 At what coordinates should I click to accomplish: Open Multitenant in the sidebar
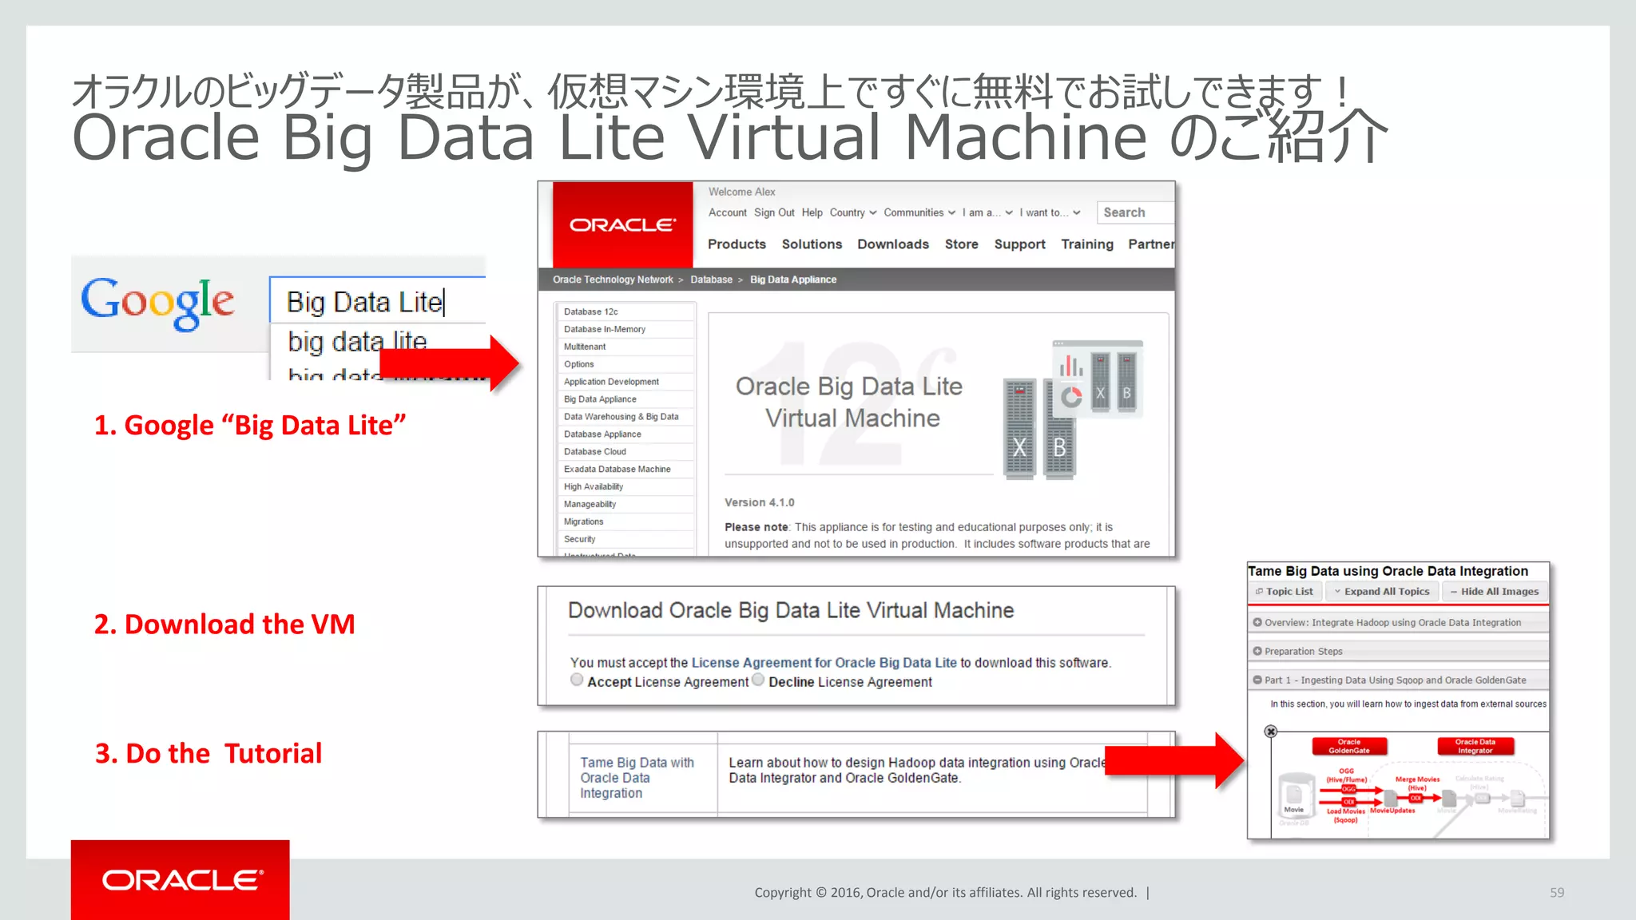[625, 347]
